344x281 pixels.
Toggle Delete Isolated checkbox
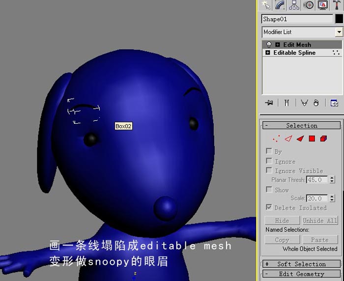click(269, 207)
